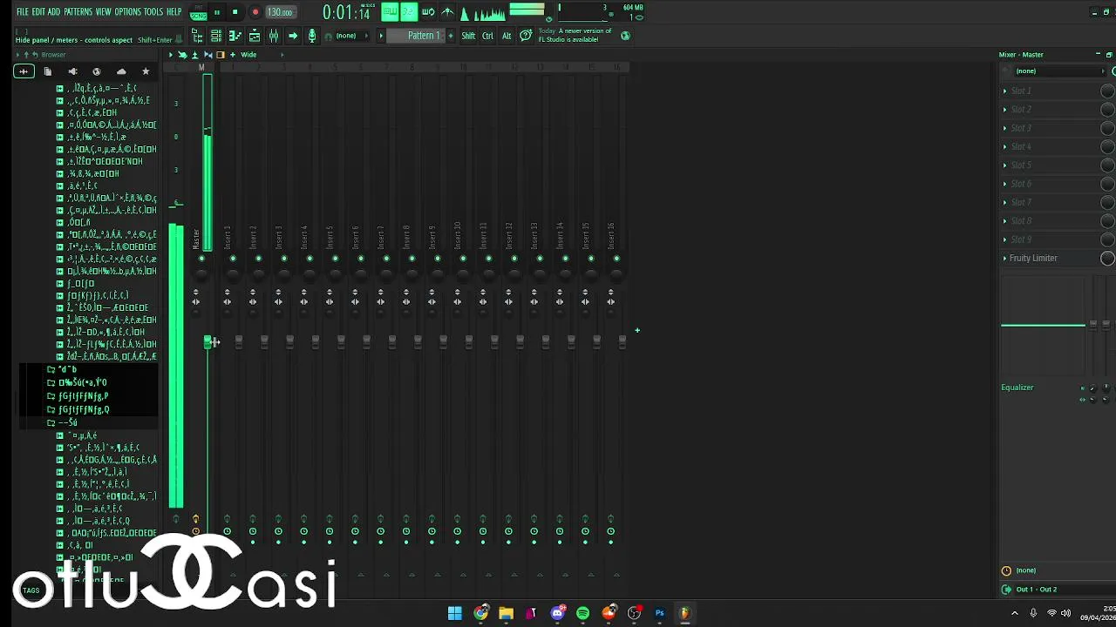This screenshot has width=1116, height=627.
Task: Select the browser starred favorites tab icon
Action: 146,71
